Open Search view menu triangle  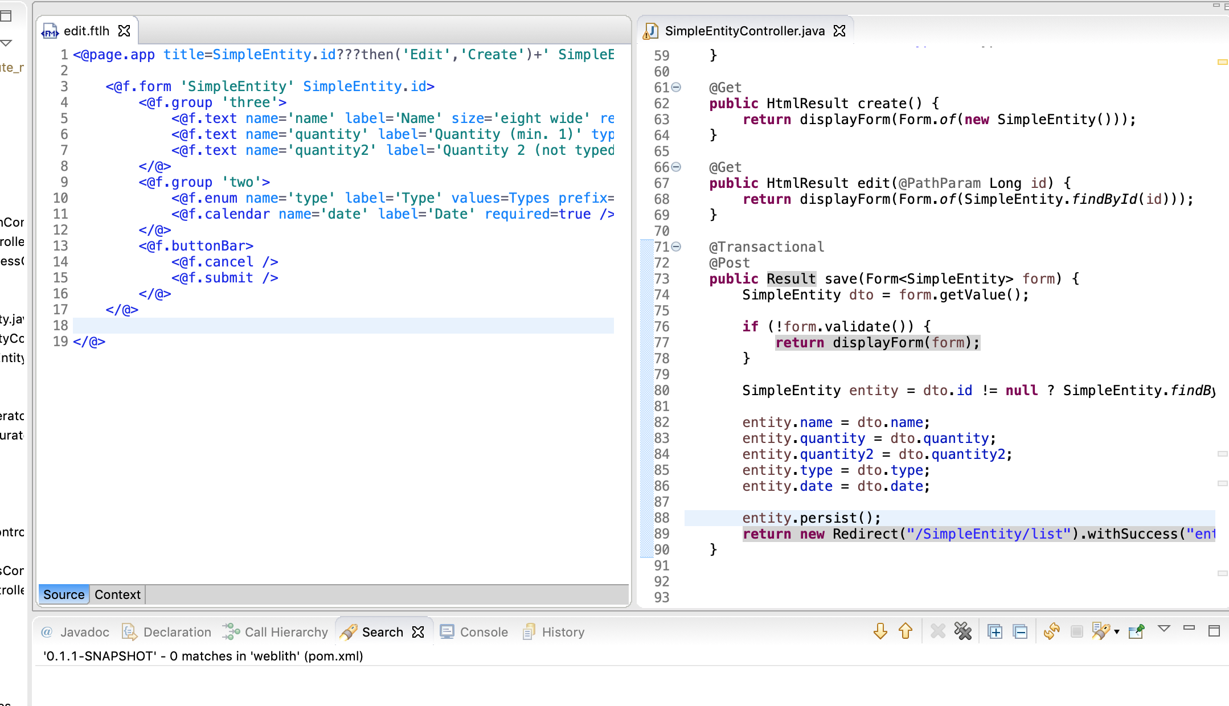pos(1164,629)
